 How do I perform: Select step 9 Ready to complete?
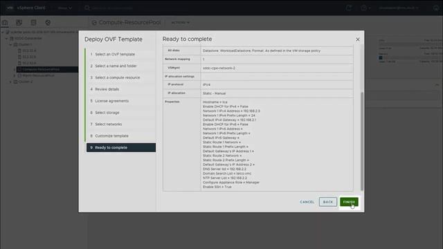pyautogui.click(x=121, y=147)
